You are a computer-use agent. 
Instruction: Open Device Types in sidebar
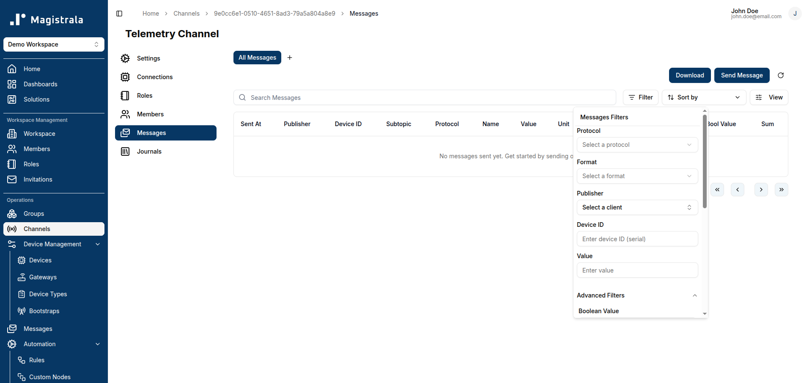59,294
